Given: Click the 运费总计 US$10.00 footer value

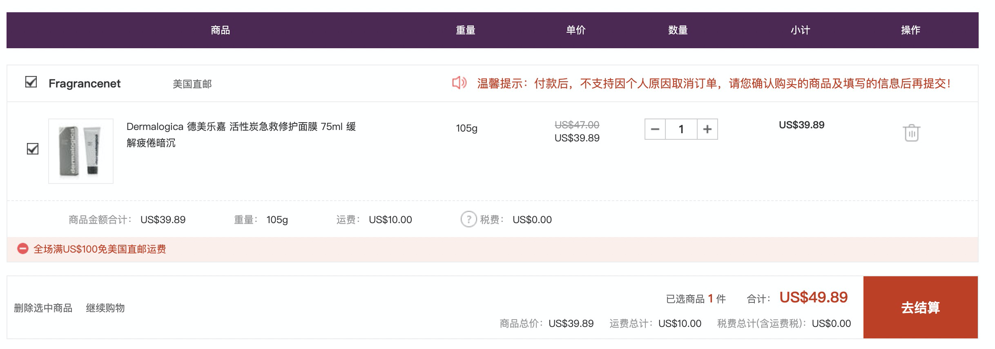Looking at the screenshot, I should (680, 324).
